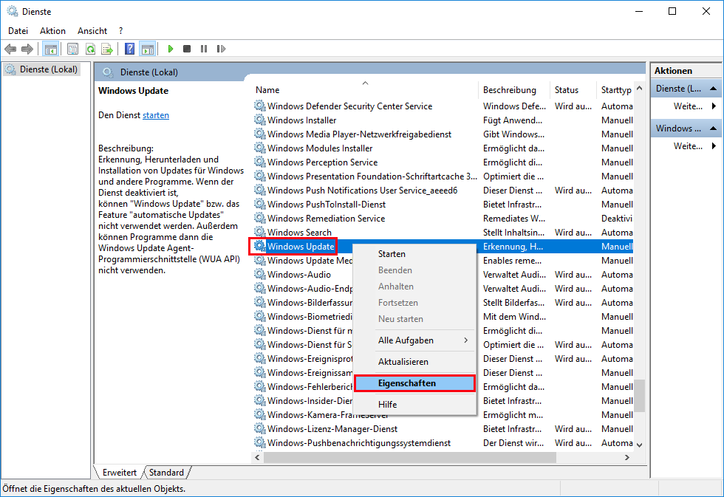
Task: Click the Stop Service toolbar icon
Action: (187, 49)
